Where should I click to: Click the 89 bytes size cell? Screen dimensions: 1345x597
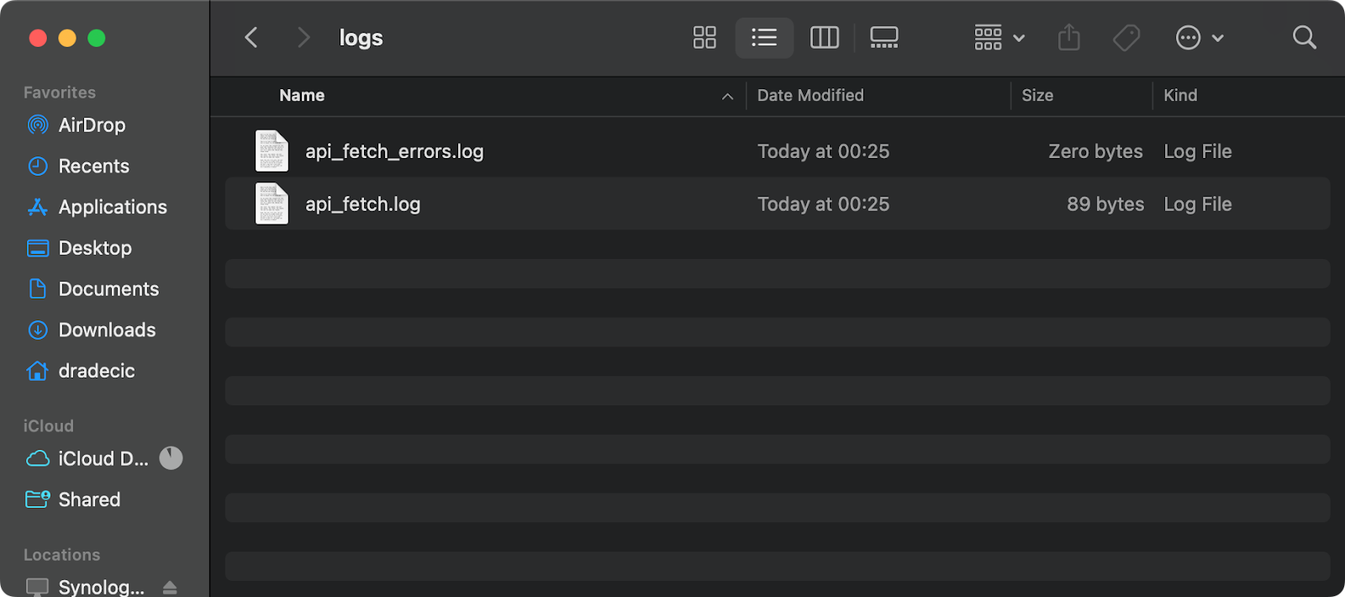1105,203
